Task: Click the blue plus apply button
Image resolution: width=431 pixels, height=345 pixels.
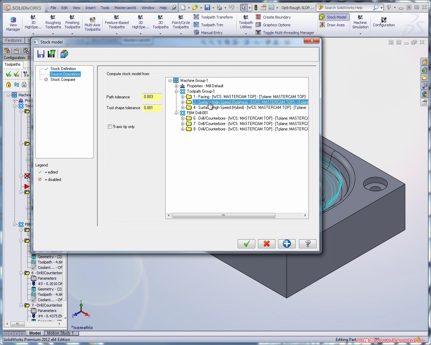Action: coord(287,244)
